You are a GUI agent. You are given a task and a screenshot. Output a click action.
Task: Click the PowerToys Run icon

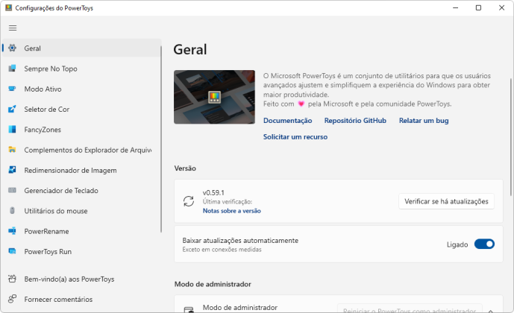pos(12,251)
